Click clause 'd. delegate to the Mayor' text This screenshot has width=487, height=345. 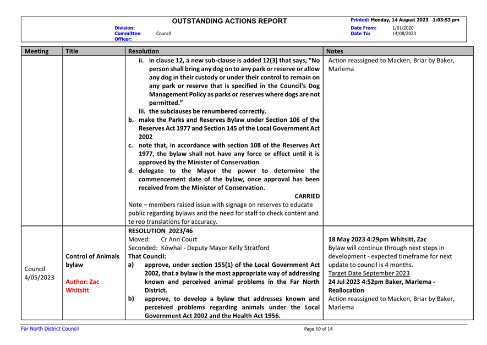coord(224,179)
